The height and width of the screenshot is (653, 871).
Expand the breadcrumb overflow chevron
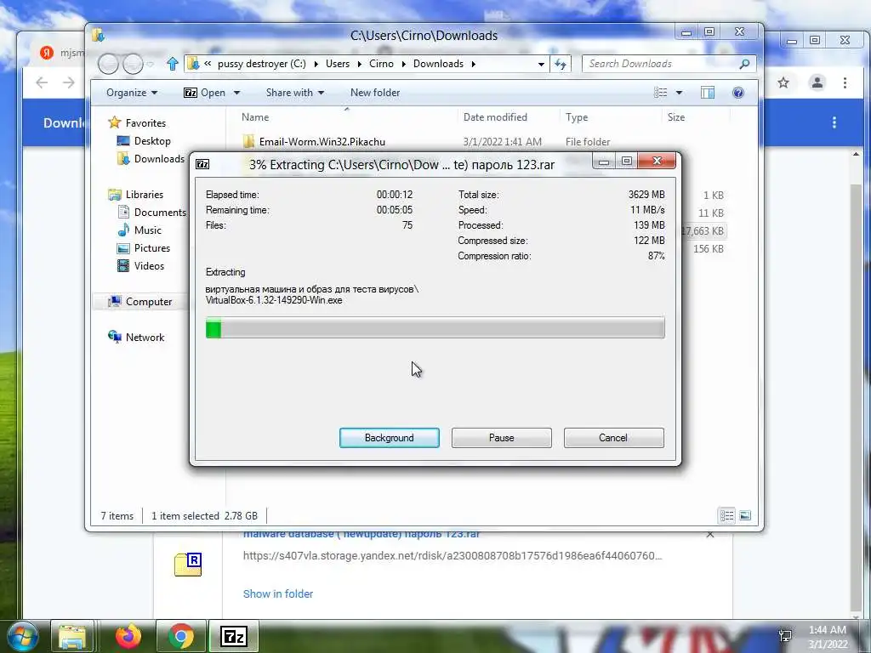click(208, 64)
